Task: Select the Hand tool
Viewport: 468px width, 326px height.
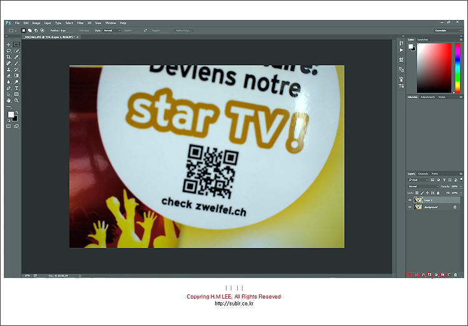Action: pyautogui.click(x=9, y=101)
